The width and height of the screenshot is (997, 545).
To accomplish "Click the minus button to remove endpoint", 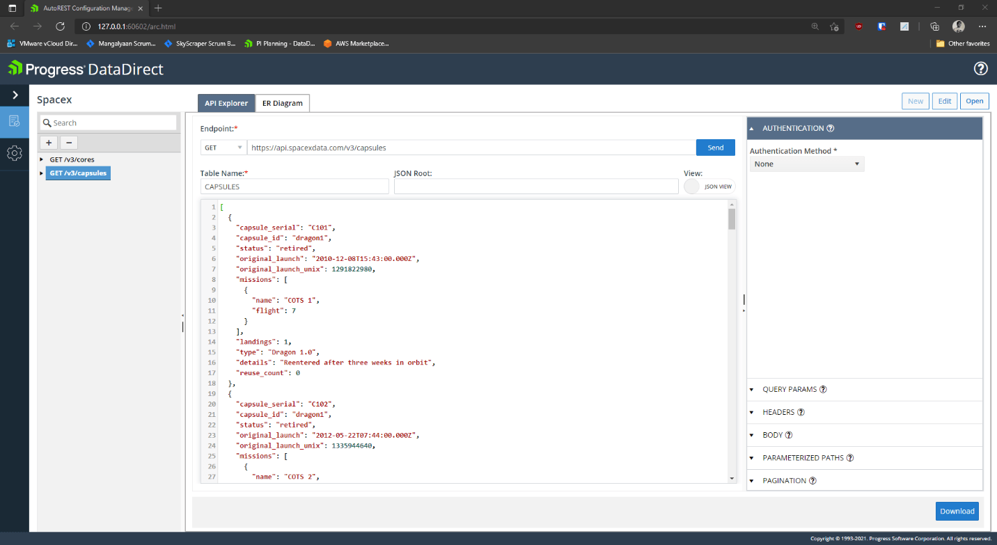I will pyautogui.click(x=68, y=143).
